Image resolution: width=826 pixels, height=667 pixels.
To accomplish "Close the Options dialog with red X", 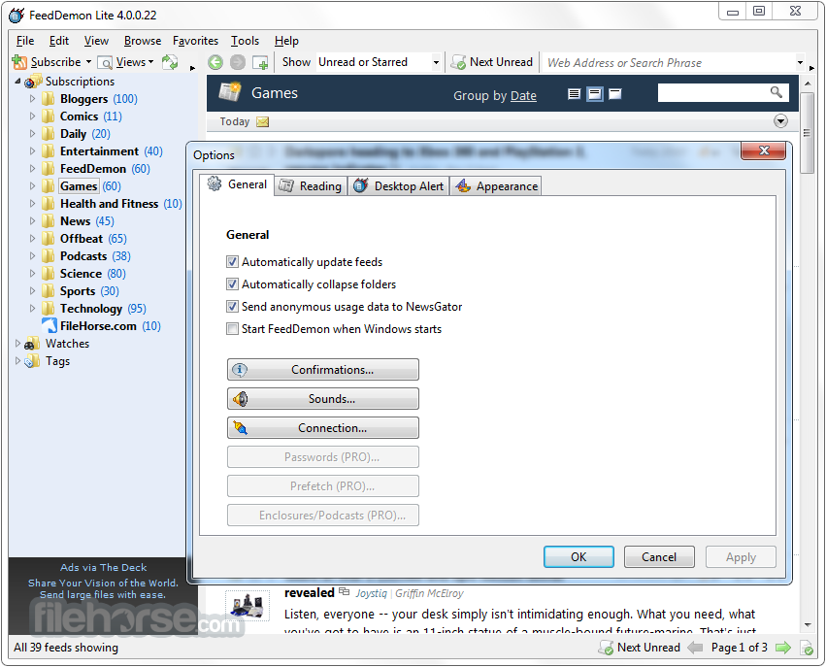I will point(764,150).
